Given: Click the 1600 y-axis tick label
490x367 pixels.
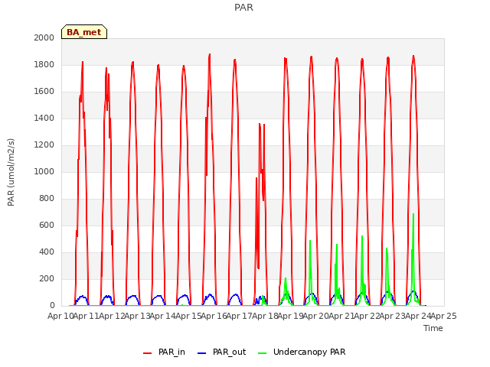Looking at the screenshot, I should point(44,92).
